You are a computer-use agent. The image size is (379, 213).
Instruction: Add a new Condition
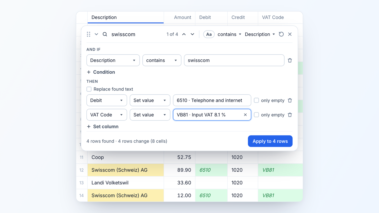click(x=101, y=72)
